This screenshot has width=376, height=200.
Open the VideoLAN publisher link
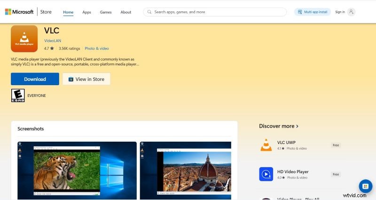53,41
